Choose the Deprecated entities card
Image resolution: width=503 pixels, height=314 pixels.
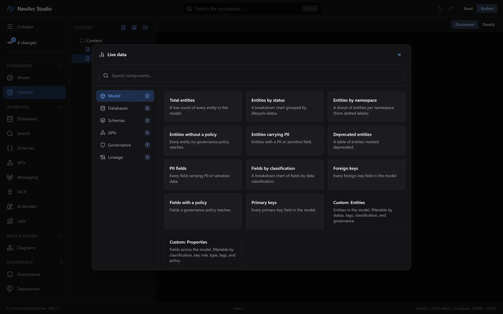[x=367, y=141]
